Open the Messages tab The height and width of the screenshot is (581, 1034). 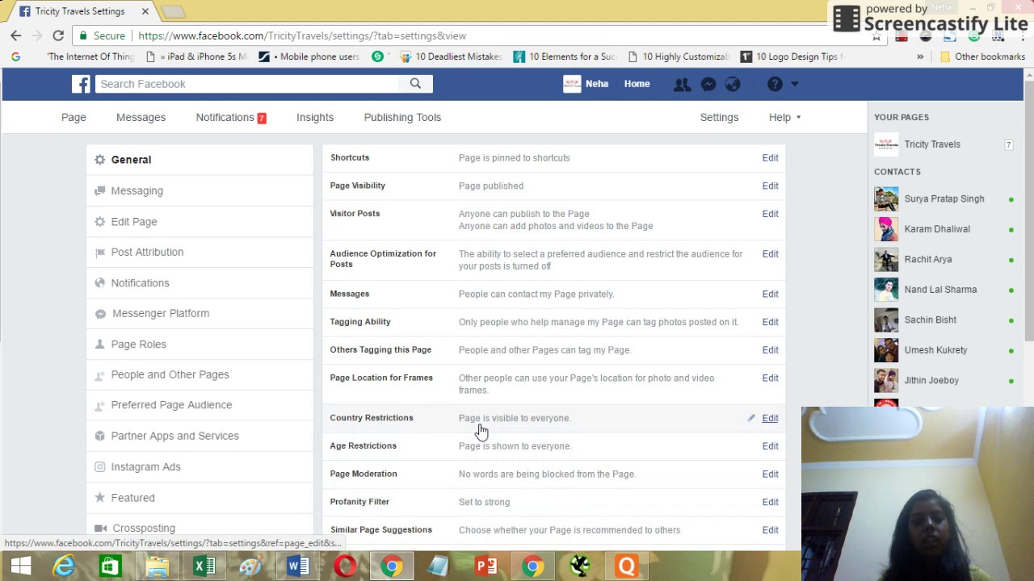coord(141,117)
